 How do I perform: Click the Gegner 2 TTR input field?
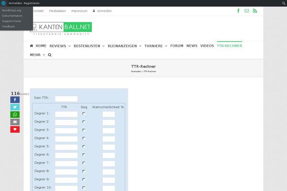point(66,122)
